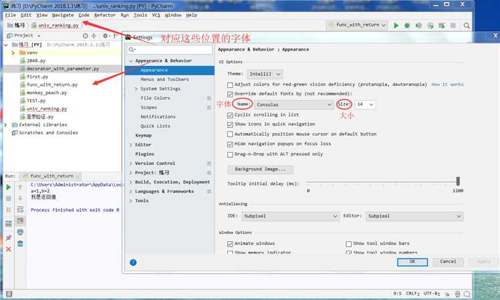Screen dimensions: 500x300
Task: Select func_with_return tab in Run panel
Action: (x=51, y=176)
